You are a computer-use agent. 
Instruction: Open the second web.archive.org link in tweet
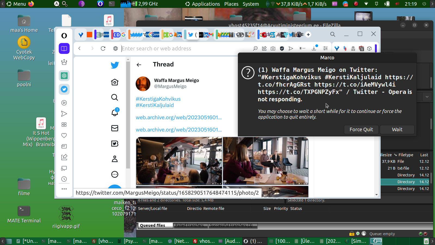click(179, 130)
